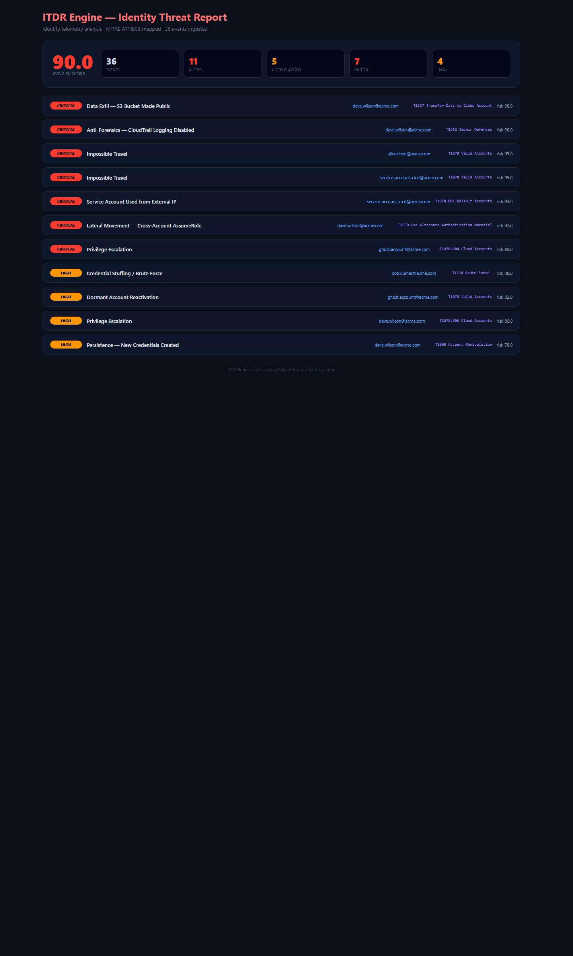Click alice.chen@acme.com user email
Screen dimensions: 573x956
(x=409, y=154)
